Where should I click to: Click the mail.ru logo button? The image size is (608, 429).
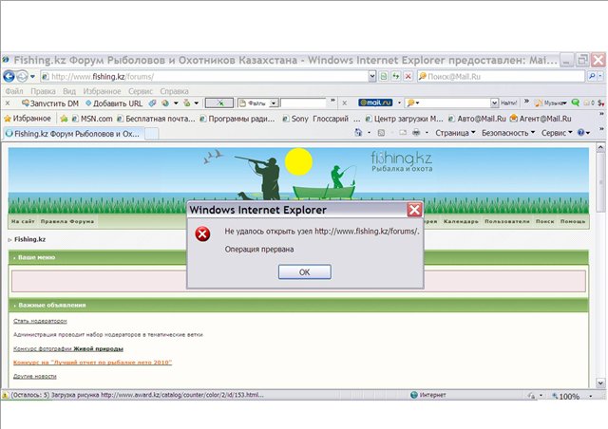click(x=375, y=103)
